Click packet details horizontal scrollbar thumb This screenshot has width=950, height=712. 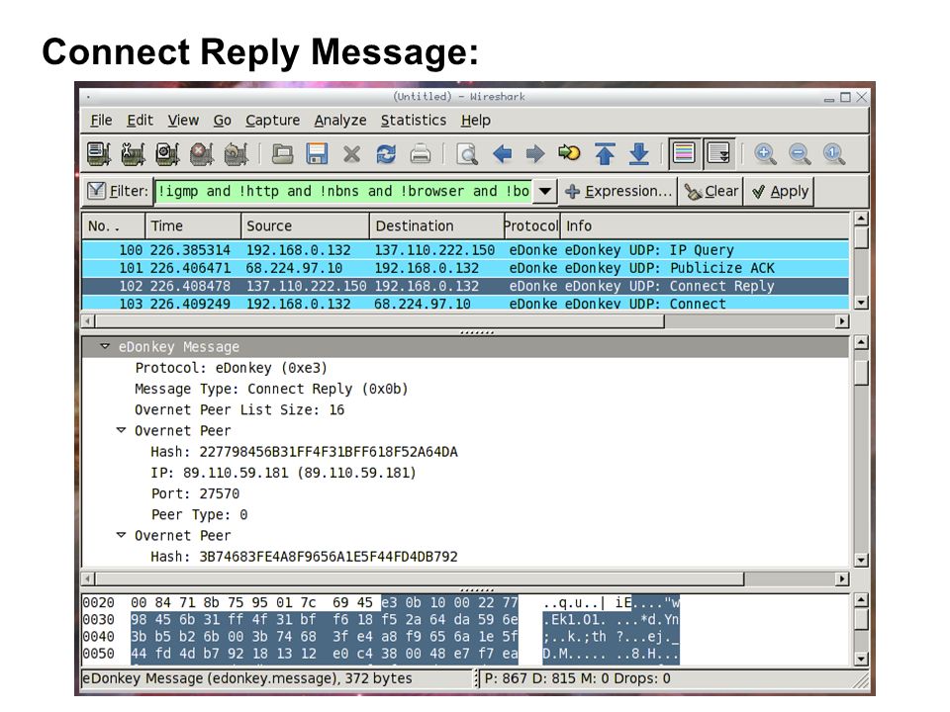coord(420,578)
